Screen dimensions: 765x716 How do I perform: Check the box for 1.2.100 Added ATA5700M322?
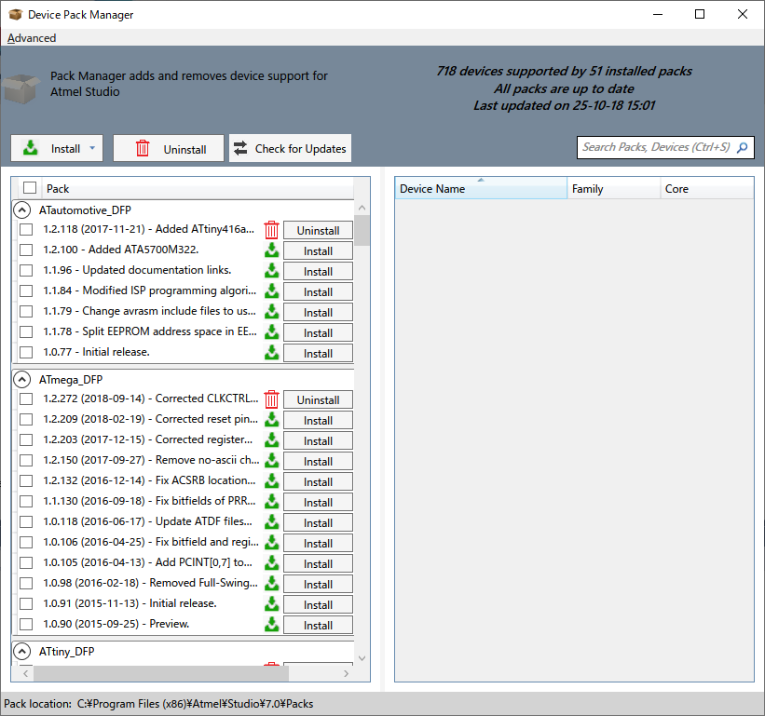click(x=26, y=250)
